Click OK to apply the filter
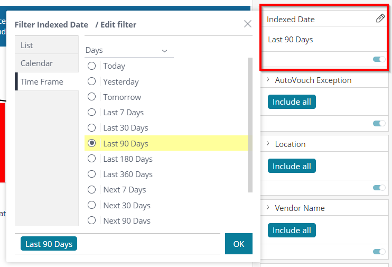Image resolution: width=392 pixels, height=267 pixels. click(x=238, y=244)
